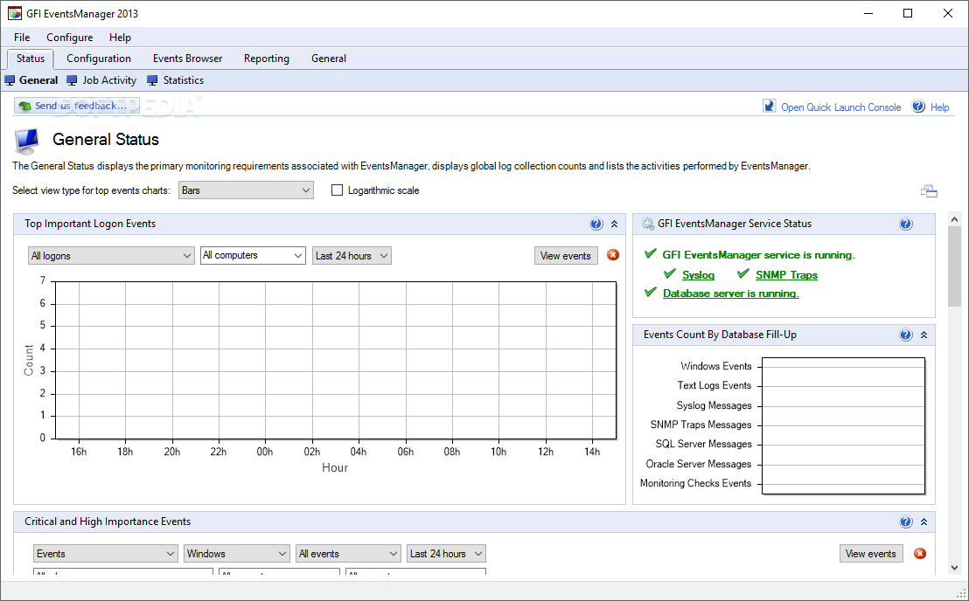Switch to the Reporting tab
The width and height of the screenshot is (969, 601).
(267, 59)
